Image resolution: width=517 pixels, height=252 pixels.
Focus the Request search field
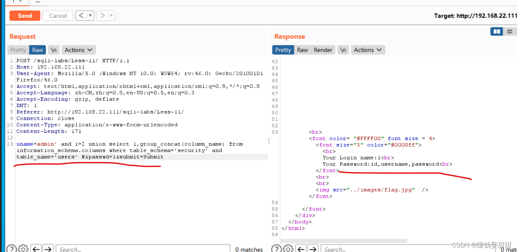click(143, 249)
